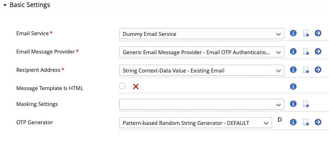Create new Masking Settings configuration icon

pyautogui.click(x=306, y=104)
